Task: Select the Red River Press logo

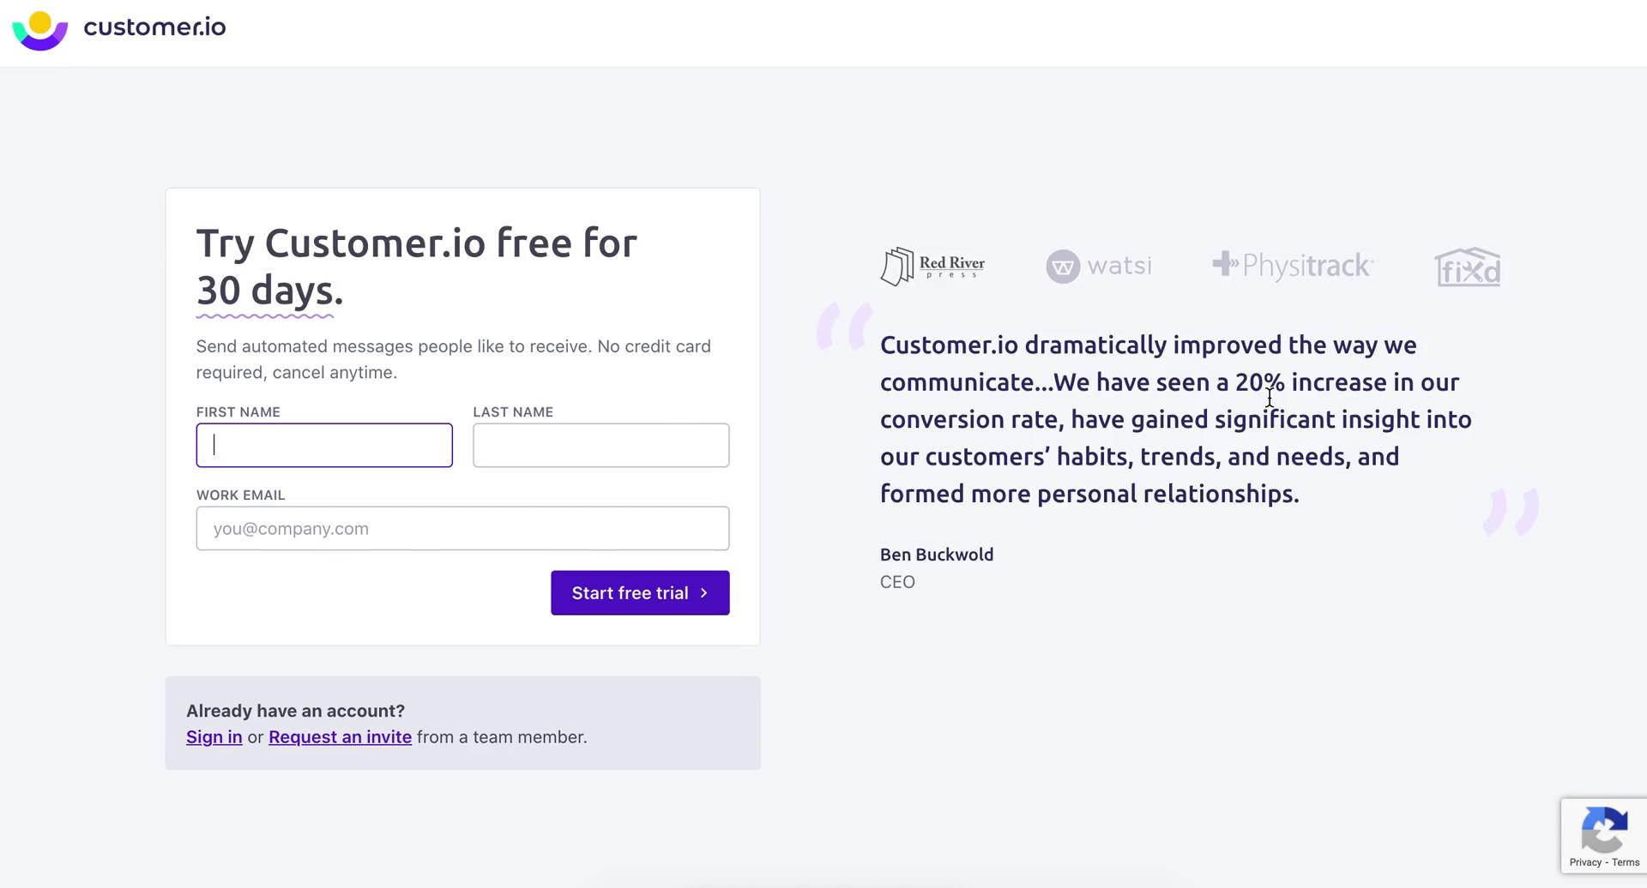Action: click(932, 266)
